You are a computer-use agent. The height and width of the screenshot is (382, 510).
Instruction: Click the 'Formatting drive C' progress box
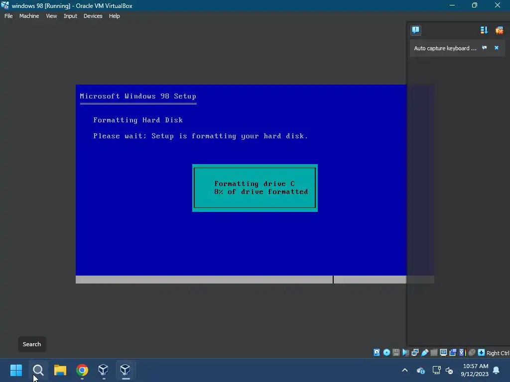[255, 188]
